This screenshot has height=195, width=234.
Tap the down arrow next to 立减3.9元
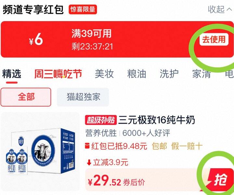point(89,162)
